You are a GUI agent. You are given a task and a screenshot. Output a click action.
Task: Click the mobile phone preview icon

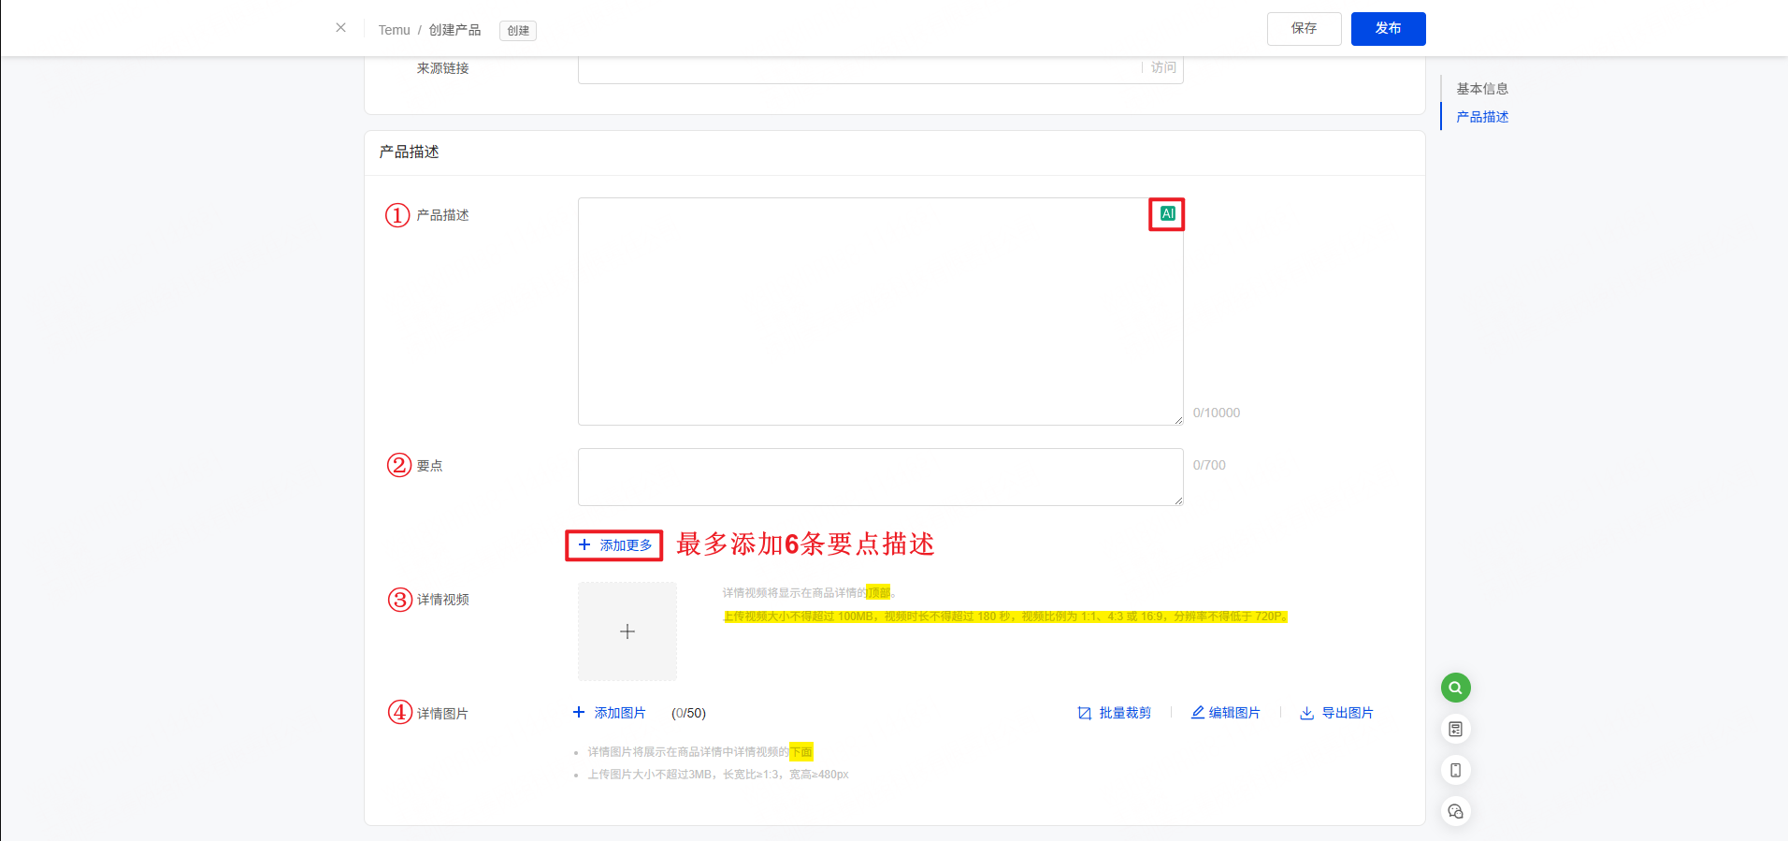coord(1455,770)
